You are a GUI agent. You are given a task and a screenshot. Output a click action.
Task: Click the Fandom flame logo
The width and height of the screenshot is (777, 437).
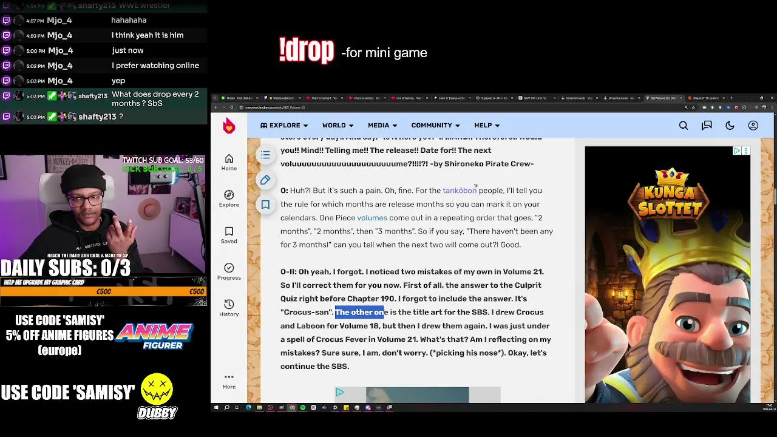(229, 126)
